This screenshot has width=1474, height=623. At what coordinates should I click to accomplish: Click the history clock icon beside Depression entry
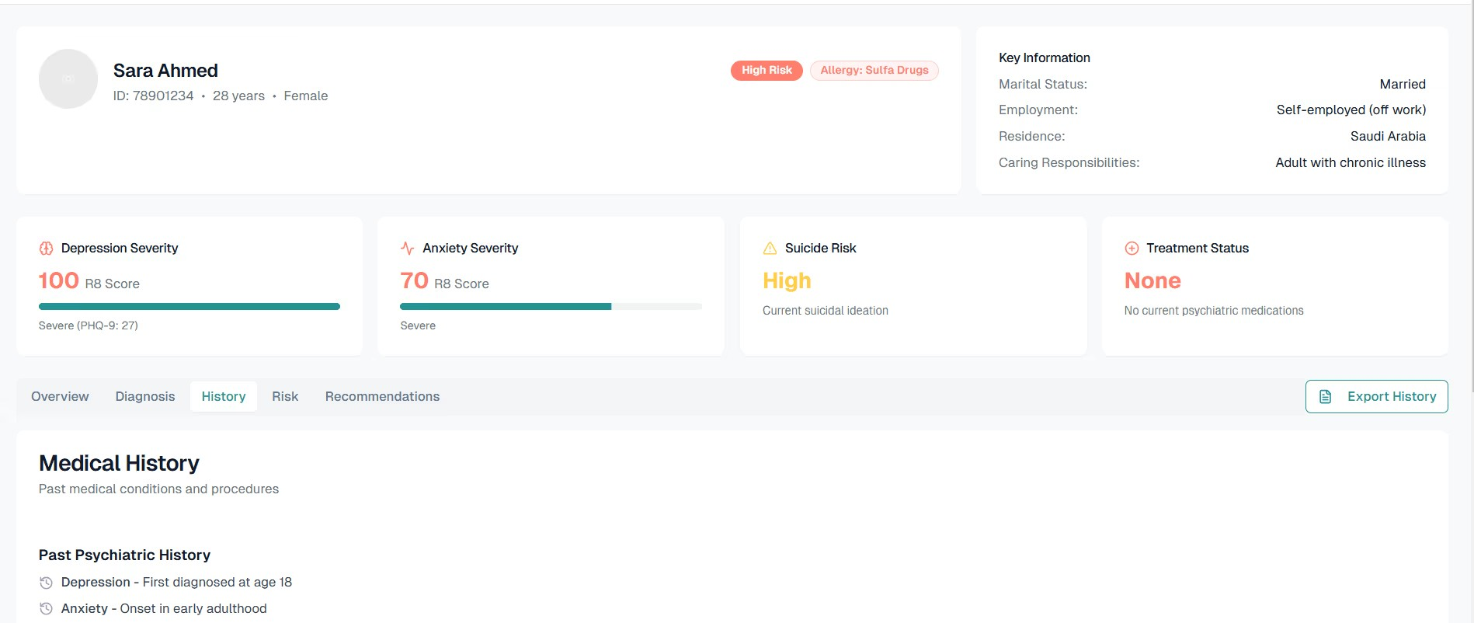pyautogui.click(x=46, y=583)
